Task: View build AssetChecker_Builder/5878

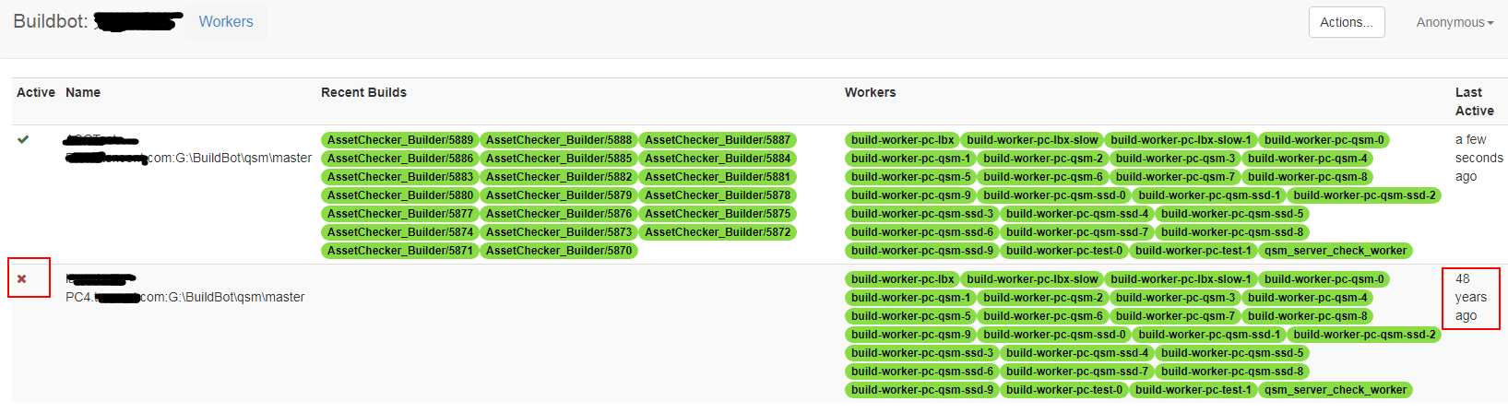Action: (x=718, y=195)
